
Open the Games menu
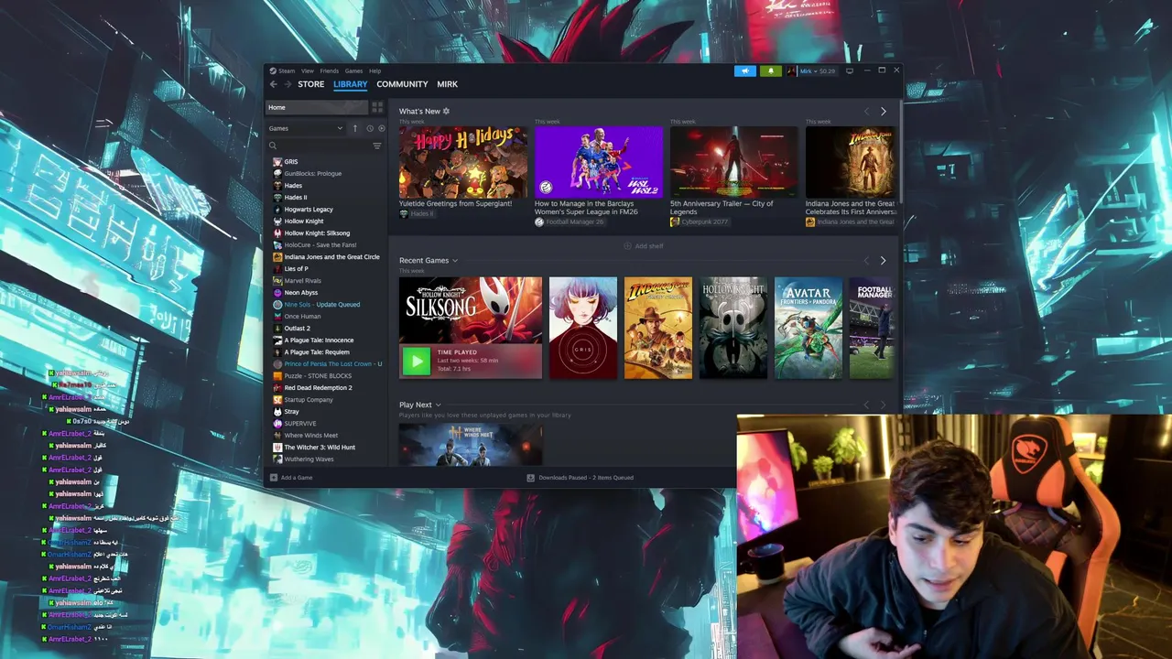click(x=353, y=70)
